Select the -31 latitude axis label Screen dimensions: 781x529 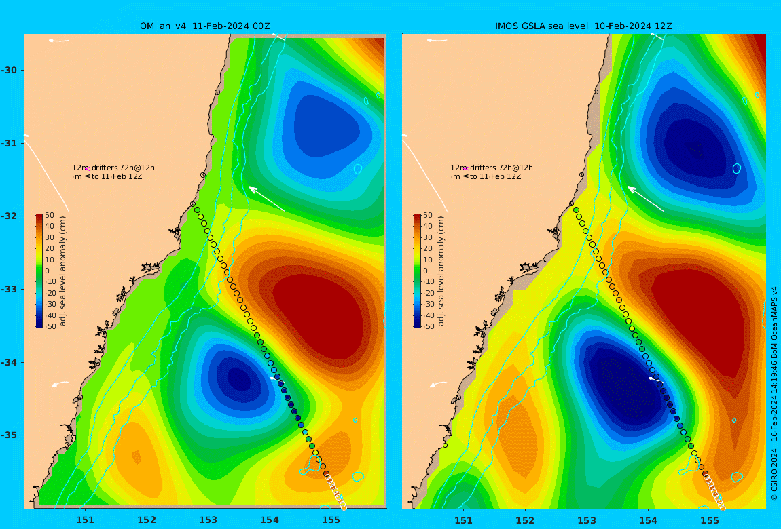coord(9,143)
